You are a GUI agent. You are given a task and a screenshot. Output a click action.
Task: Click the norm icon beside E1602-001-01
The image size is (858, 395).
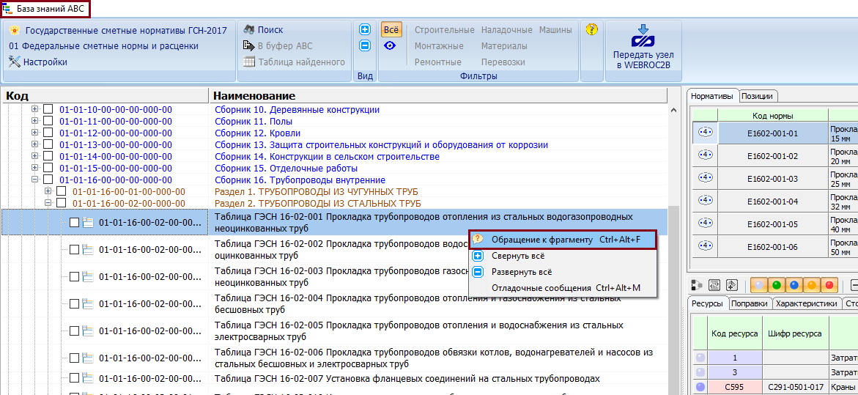pyautogui.click(x=706, y=133)
